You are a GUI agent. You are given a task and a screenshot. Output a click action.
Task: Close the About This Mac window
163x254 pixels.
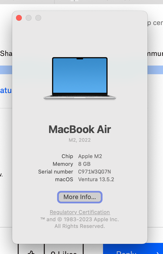pos(19,18)
